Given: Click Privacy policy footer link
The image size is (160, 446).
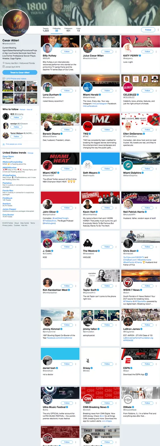Looking at the screenshot, I should (x=7, y=225).
